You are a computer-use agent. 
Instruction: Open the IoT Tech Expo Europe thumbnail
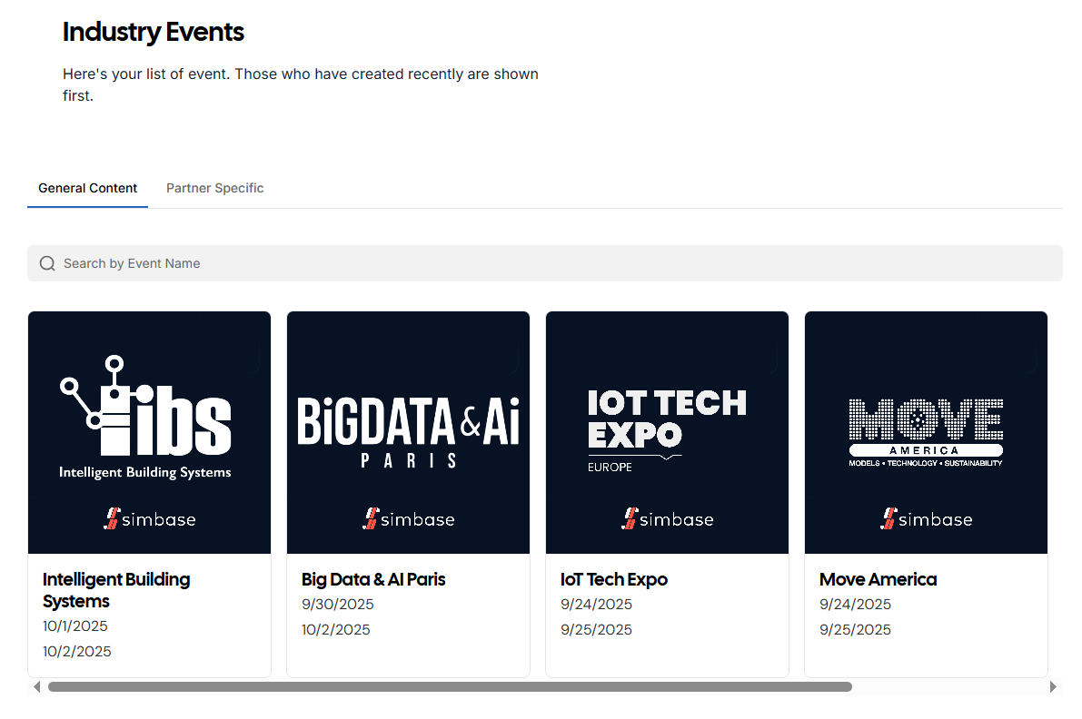667,432
